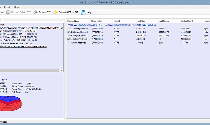This screenshot has height=125, width=210.
Task: Click the 102398373 start sector cell
Action: 164,32
